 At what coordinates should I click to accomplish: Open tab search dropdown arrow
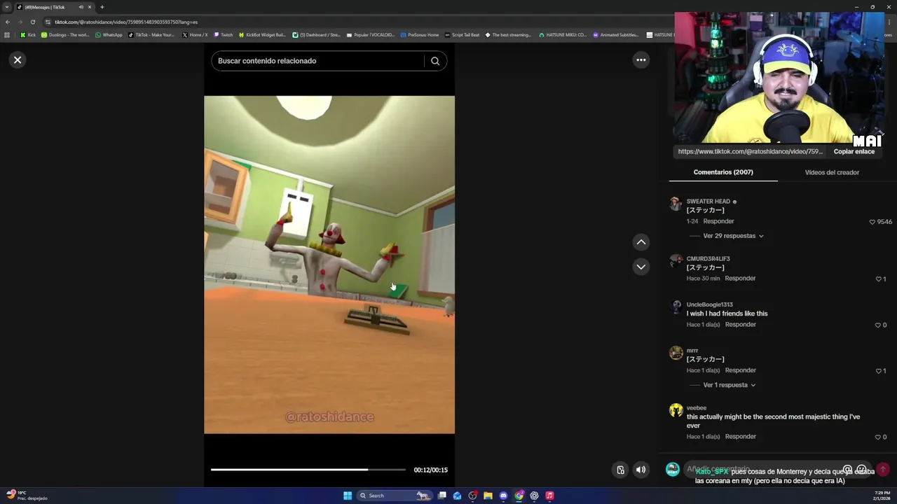pos(8,7)
